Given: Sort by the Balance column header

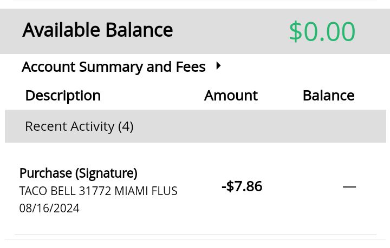Looking at the screenshot, I should click(328, 96).
